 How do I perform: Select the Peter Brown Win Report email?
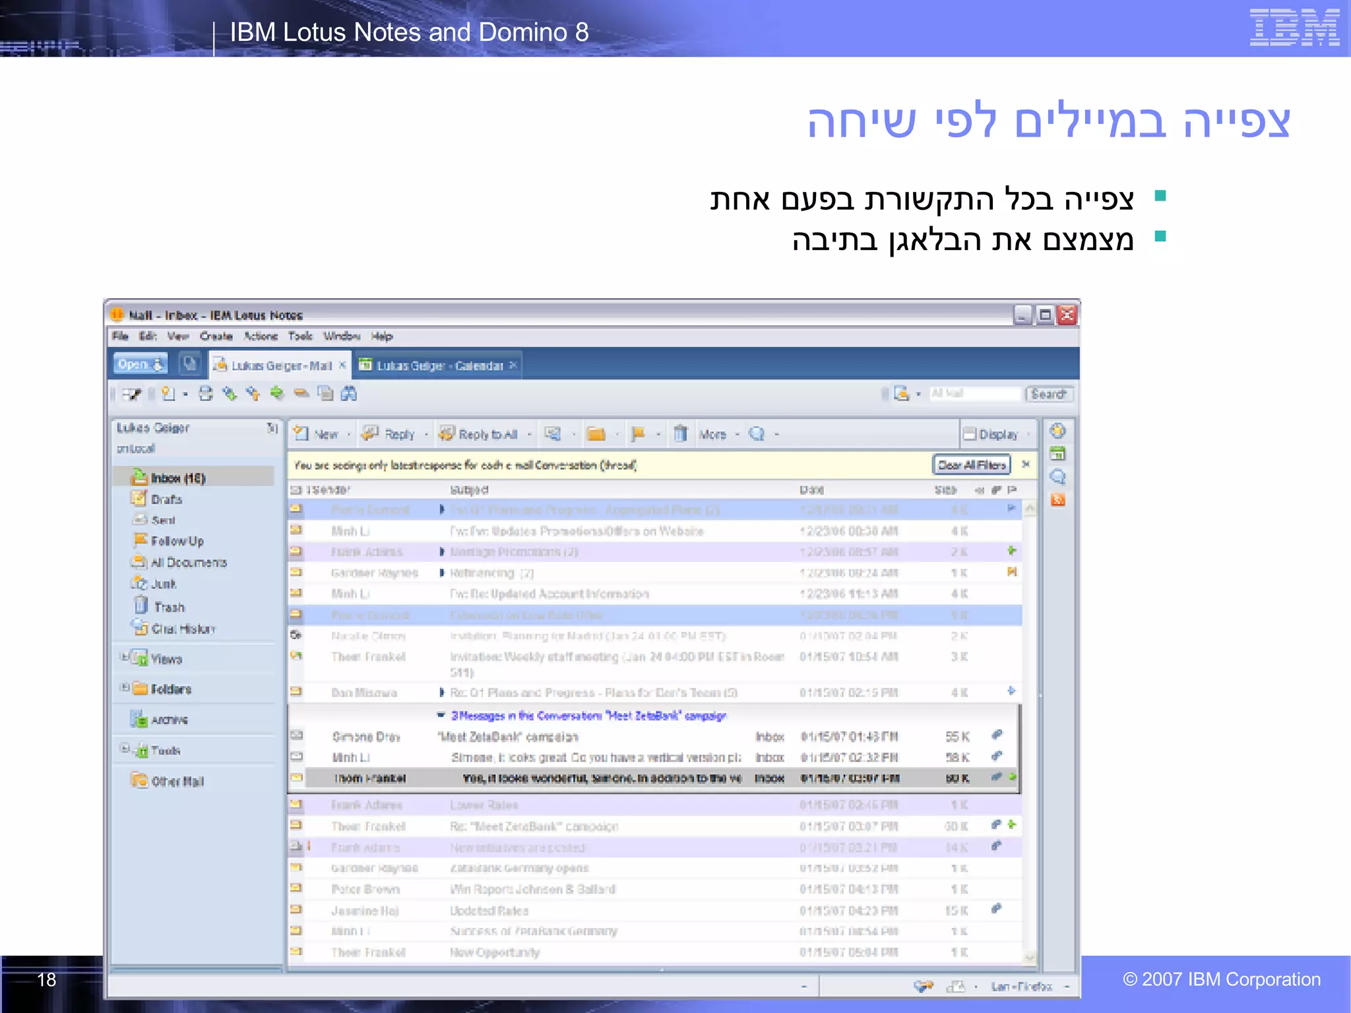click(655, 889)
